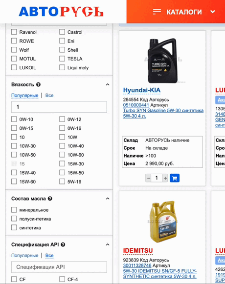Viewport: 225px width, 284px height.
Task: Show Популярные under Спецификация API
Action: 24,256
